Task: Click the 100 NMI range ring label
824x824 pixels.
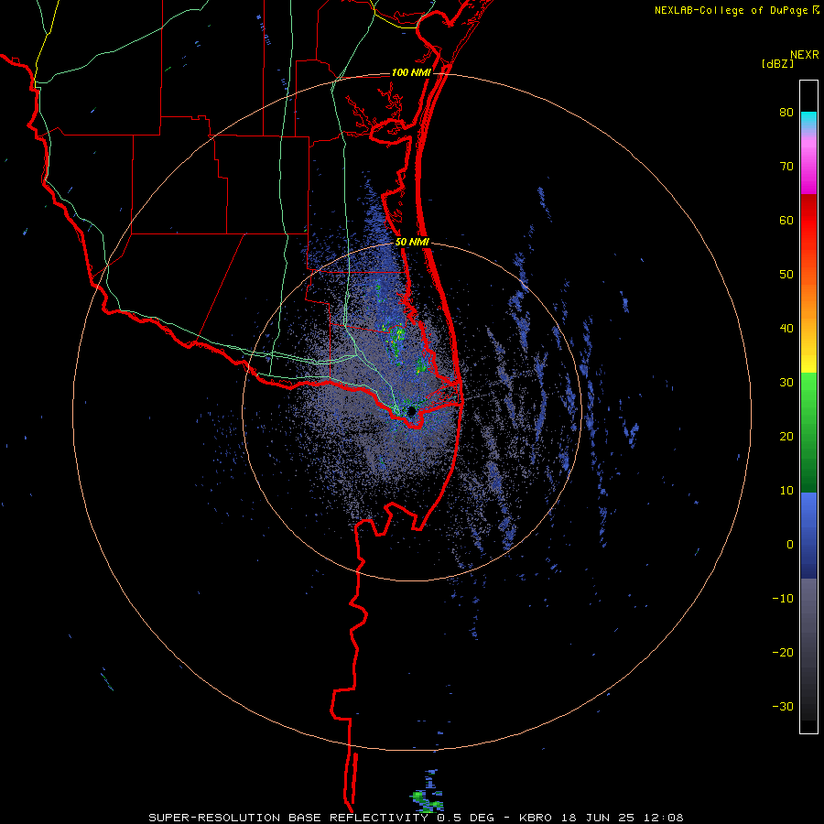Action: coord(411,72)
